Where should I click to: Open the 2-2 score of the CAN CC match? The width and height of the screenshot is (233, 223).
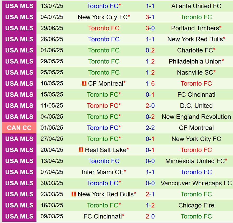(150, 128)
